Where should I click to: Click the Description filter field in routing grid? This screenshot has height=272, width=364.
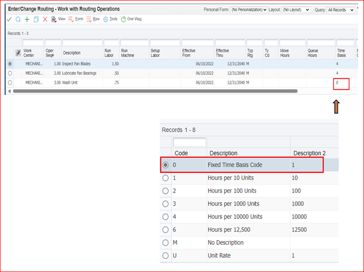[x=82, y=43]
